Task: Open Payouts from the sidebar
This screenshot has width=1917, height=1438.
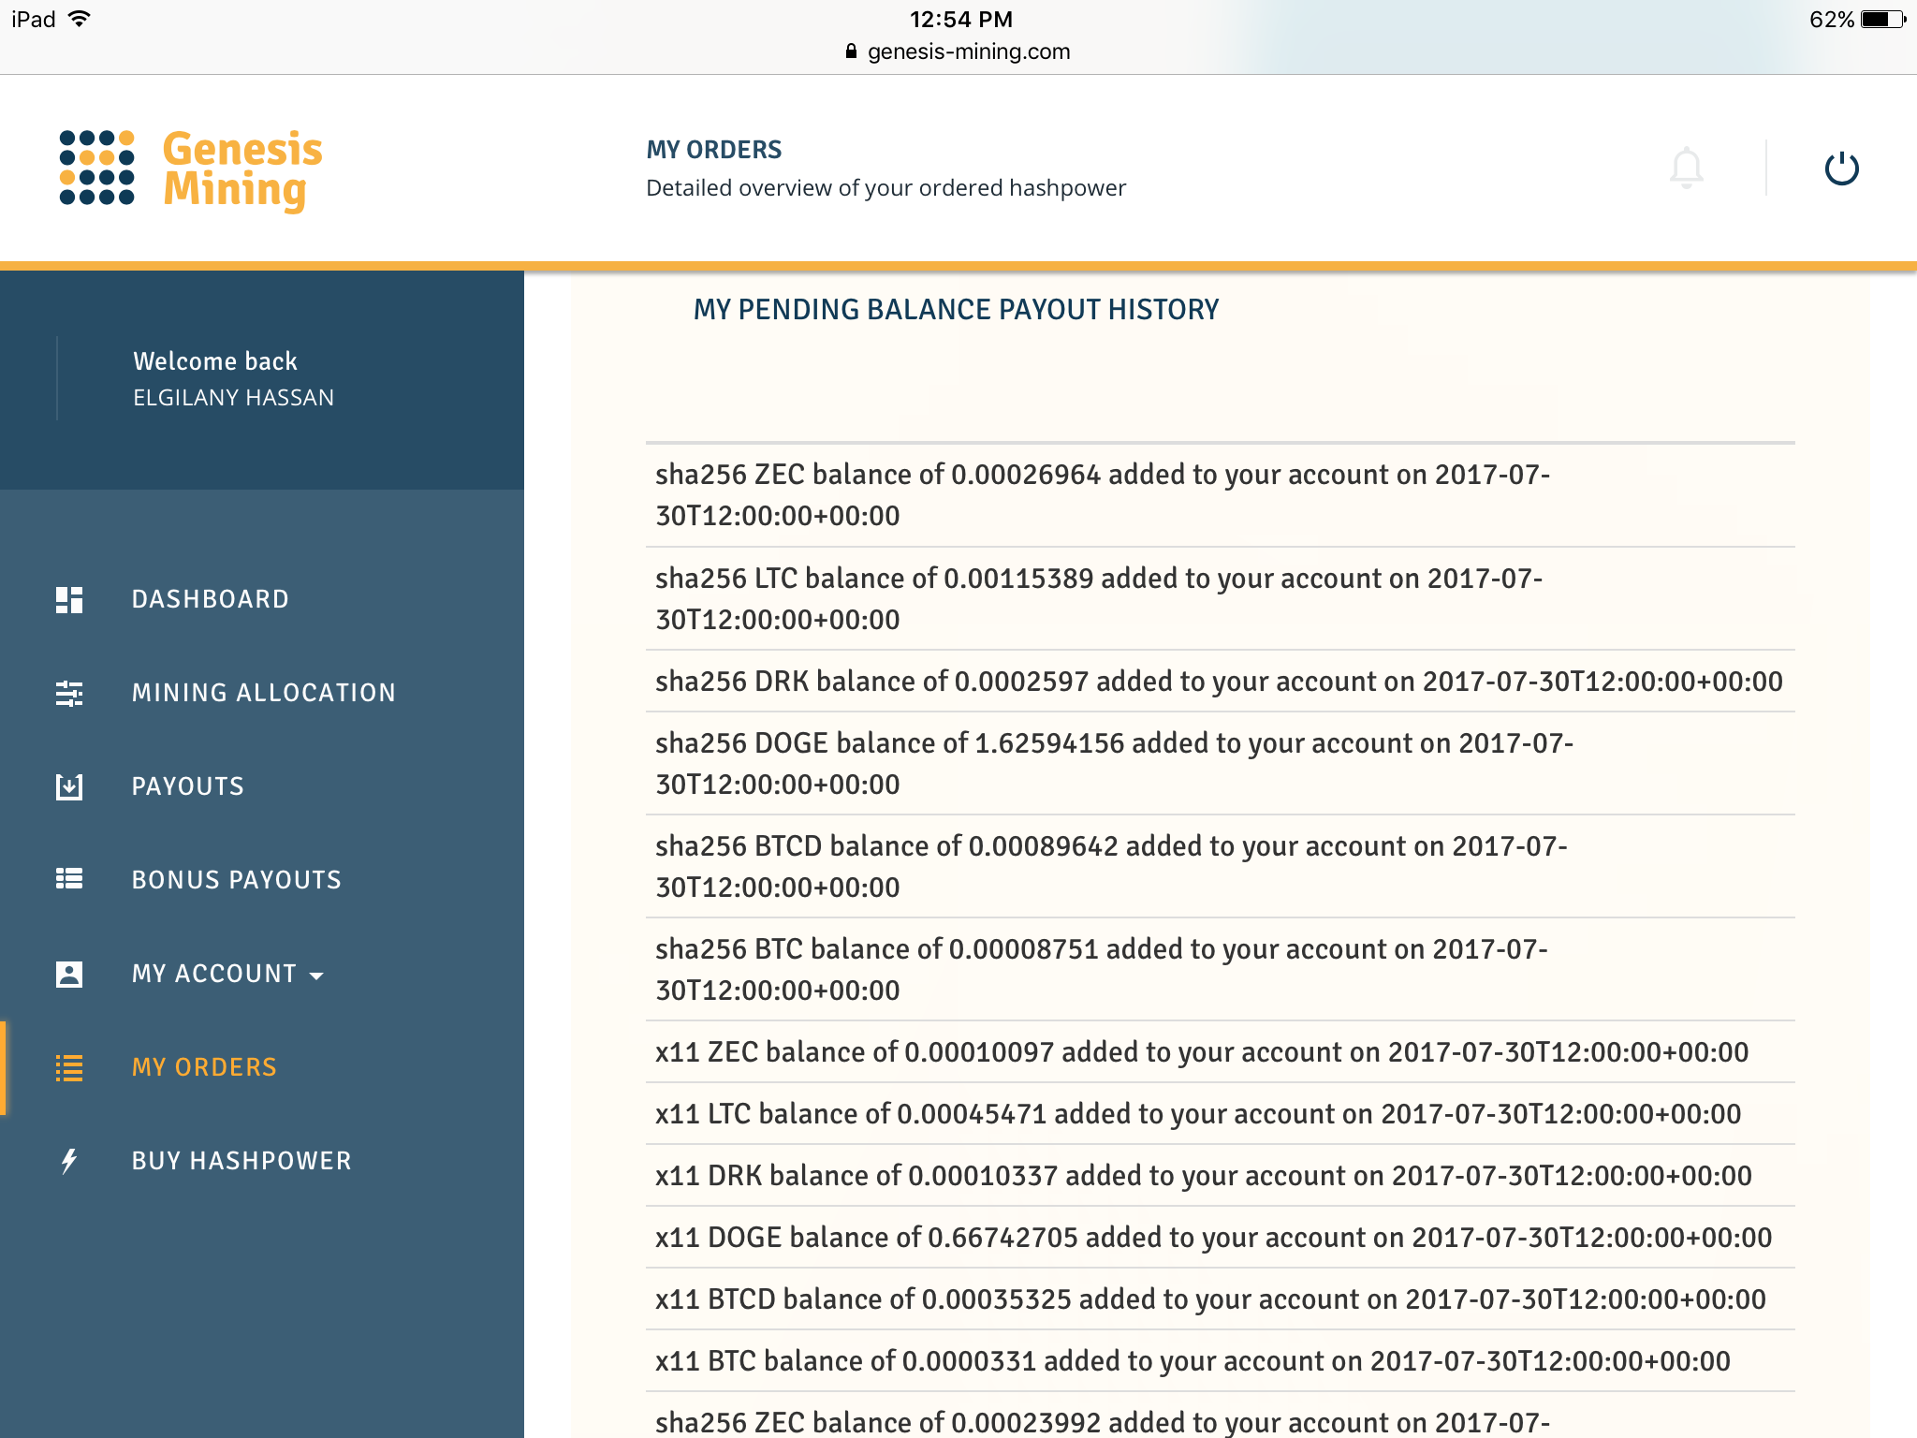Action: (187, 786)
